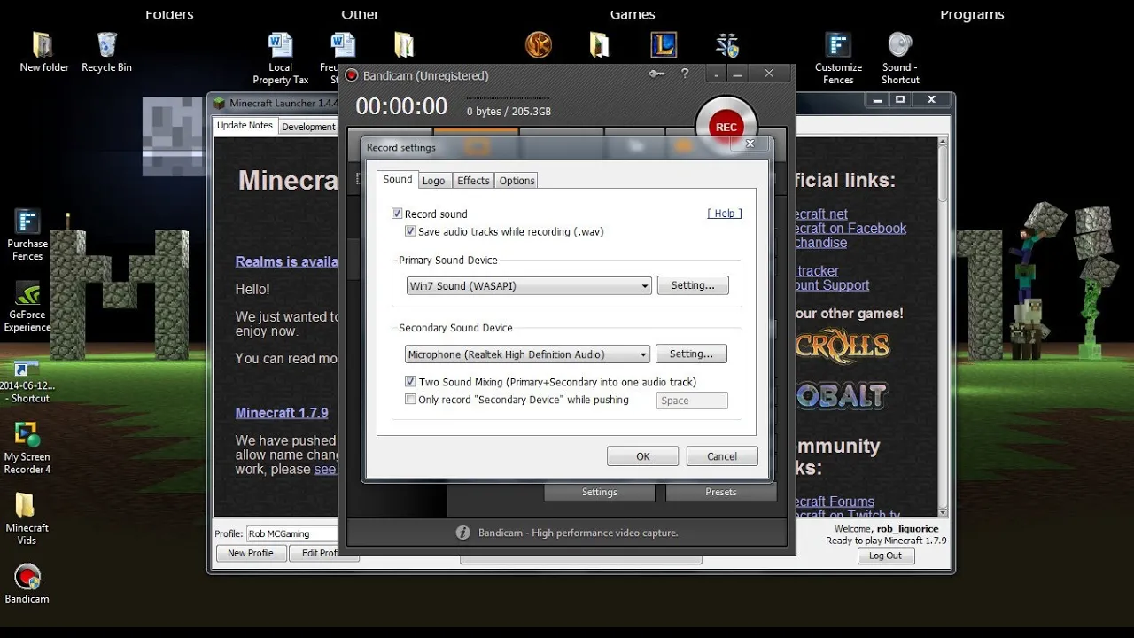
Task: Disable the Two Sound Mixing checkbox
Action: click(x=410, y=382)
